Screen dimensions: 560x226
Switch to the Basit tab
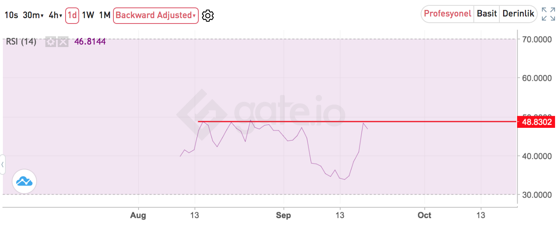coord(487,14)
